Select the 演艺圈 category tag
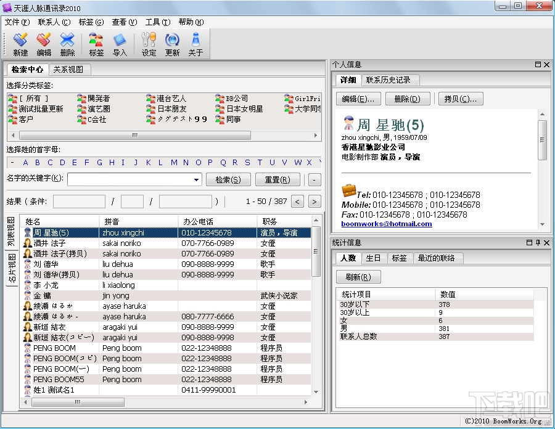Screen dimensions: 555x429 (94, 109)
